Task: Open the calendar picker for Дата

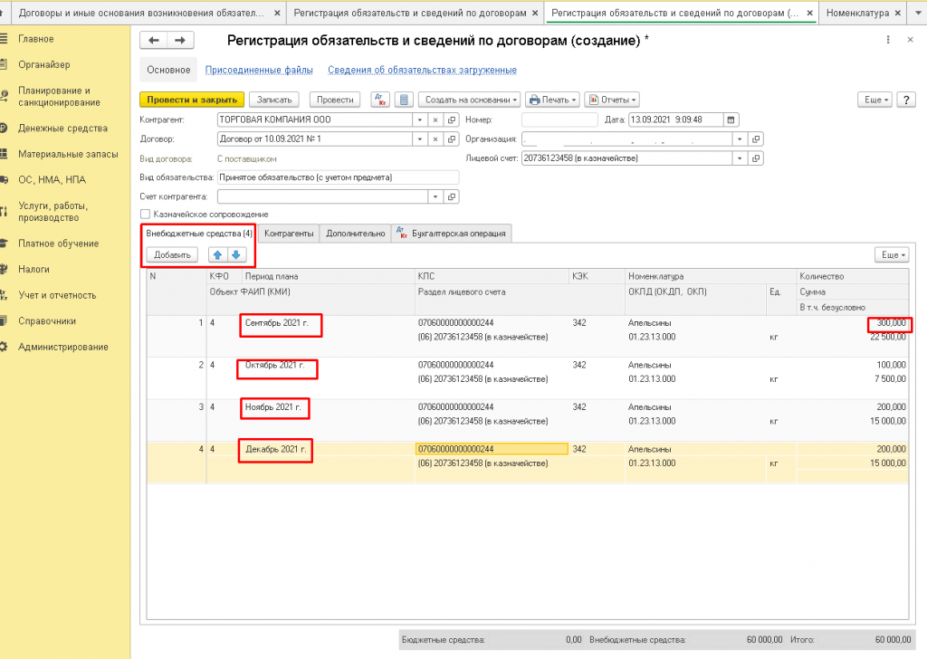Action: coord(731,119)
